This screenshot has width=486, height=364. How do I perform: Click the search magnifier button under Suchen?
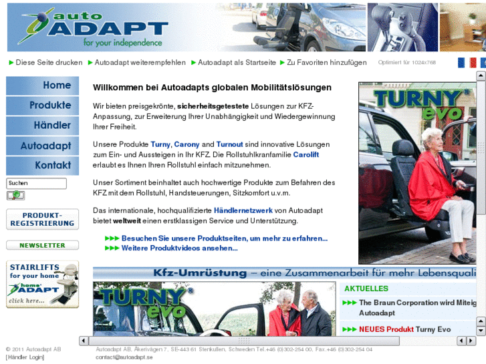tap(16, 196)
